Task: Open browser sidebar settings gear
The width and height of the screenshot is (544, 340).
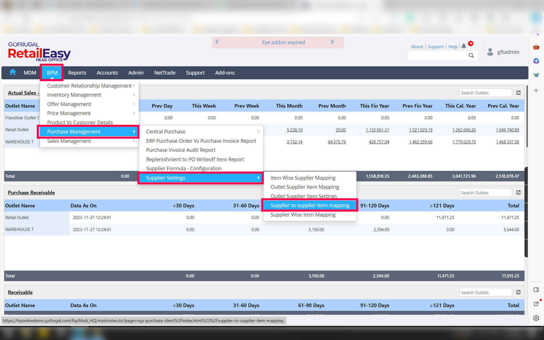Action: [536, 318]
